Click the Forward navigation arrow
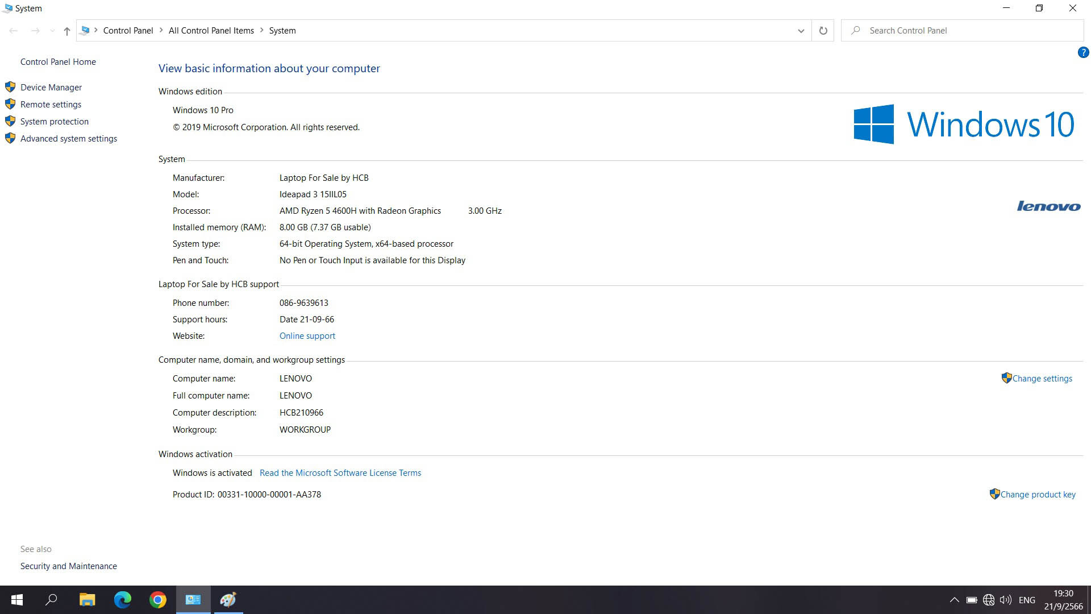Image resolution: width=1091 pixels, height=614 pixels. click(35, 31)
